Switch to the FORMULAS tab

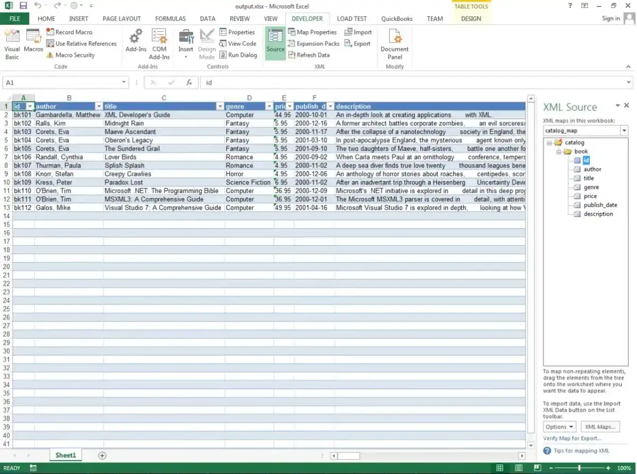pyautogui.click(x=170, y=19)
